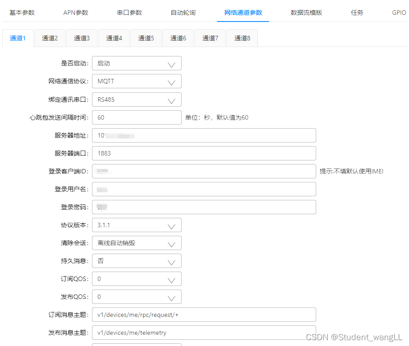Viewport: 409px width, 346px height.
Task: Click the heartbeat interval input field
Action: tap(136, 117)
